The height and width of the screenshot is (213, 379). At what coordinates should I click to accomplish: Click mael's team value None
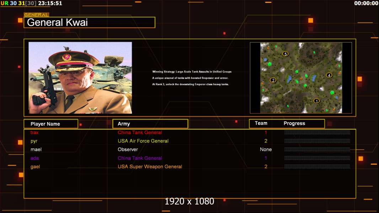coord(266,149)
